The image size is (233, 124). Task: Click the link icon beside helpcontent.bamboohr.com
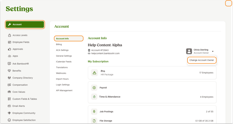tap(89, 53)
